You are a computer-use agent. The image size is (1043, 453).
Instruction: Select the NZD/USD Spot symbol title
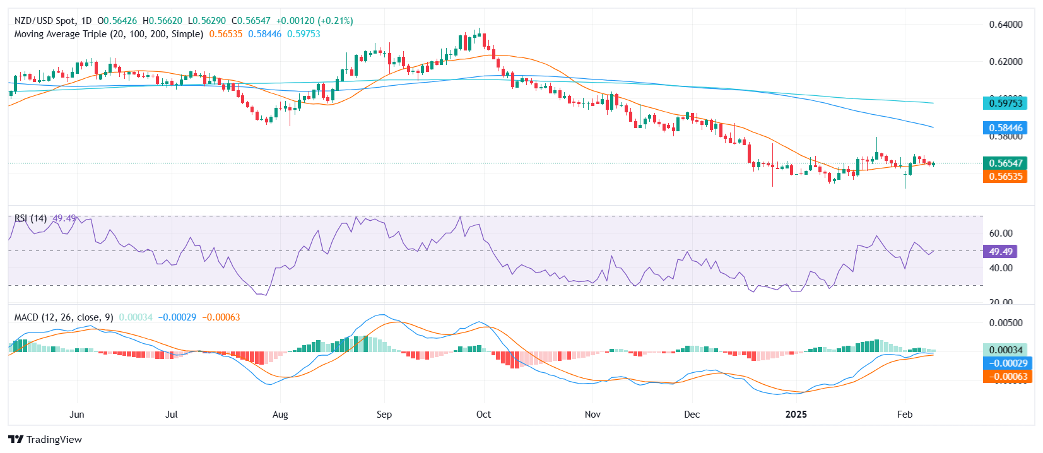(x=44, y=21)
